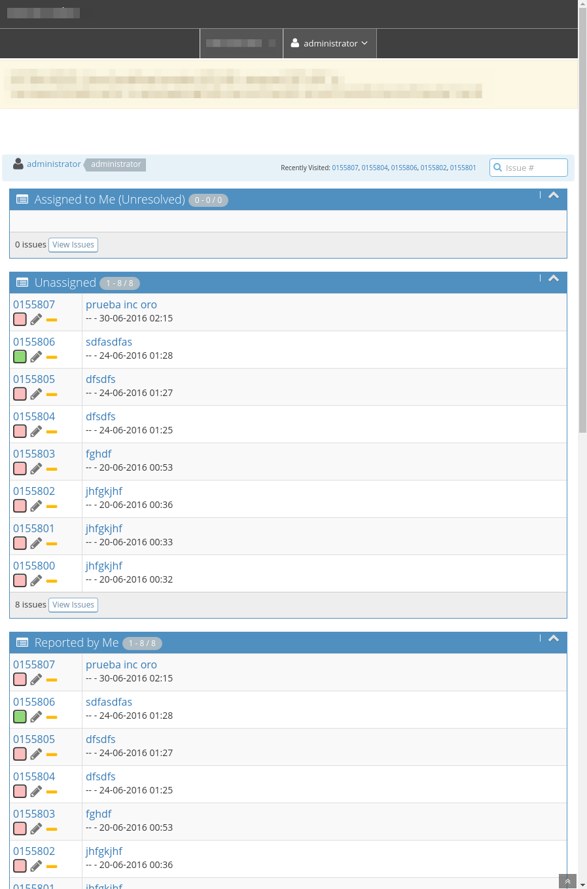Click the priority dash icon for issue 0155805 in Unassigned
Viewport: 587px width, 889px height.
pos(52,395)
